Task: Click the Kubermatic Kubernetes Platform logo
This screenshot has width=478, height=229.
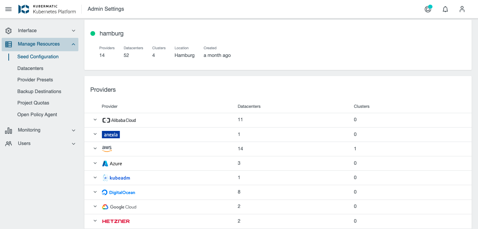Action: pos(47,9)
